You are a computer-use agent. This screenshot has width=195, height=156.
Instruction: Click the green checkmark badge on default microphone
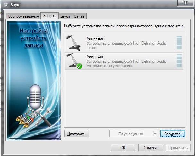(80, 66)
